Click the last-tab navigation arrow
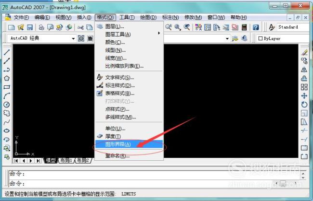The image size is (313, 201). click(38, 161)
